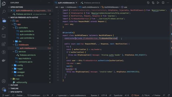Open auth.controller.ts in the tree

[27, 34]
